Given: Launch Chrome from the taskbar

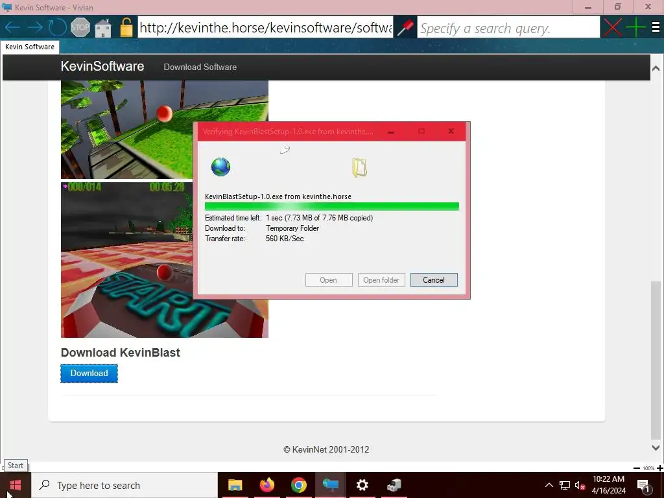Looking at the screenshot, I should pyautogui.click(x=298, y=485).
